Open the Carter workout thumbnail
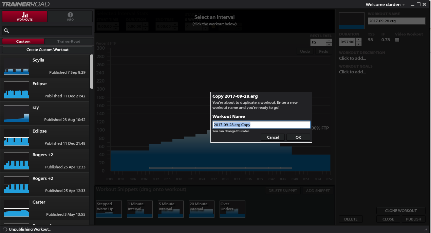The image size is (431, 233). (x=16, y=208)
